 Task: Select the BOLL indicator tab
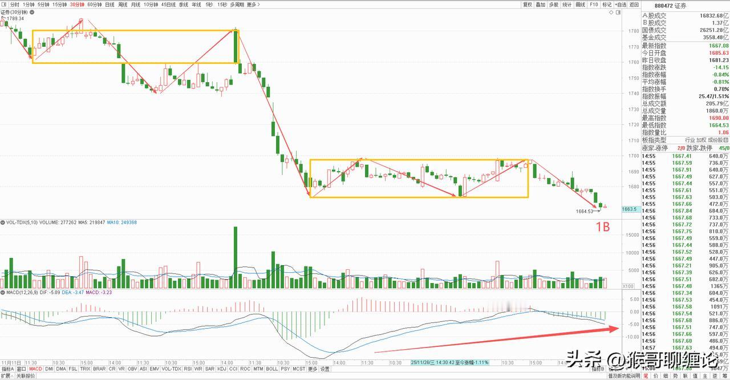tap(272, 370)
